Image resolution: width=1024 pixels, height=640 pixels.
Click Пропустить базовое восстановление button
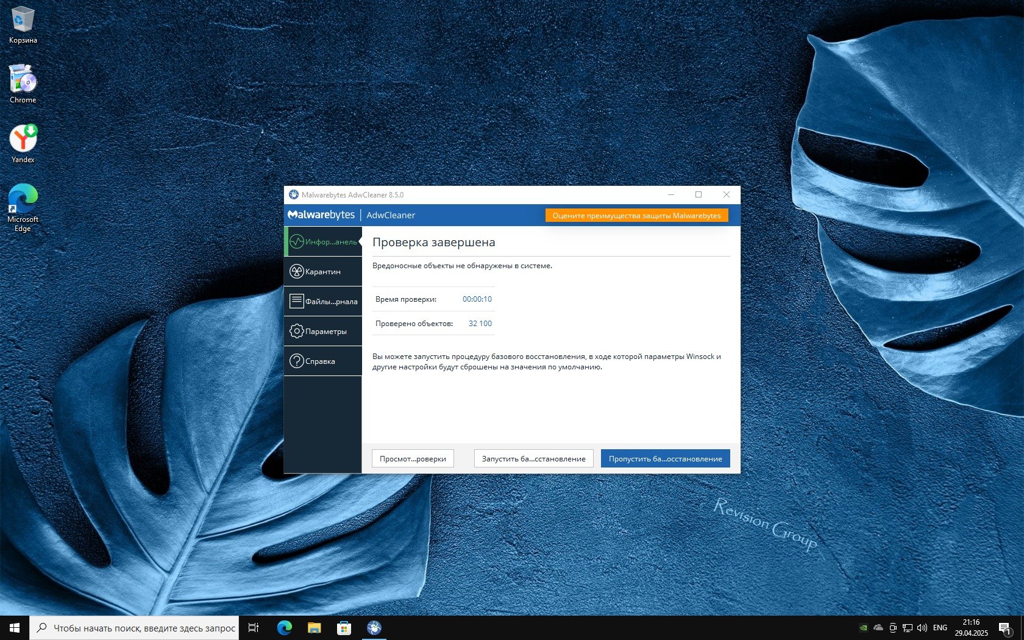coord(665,459)
